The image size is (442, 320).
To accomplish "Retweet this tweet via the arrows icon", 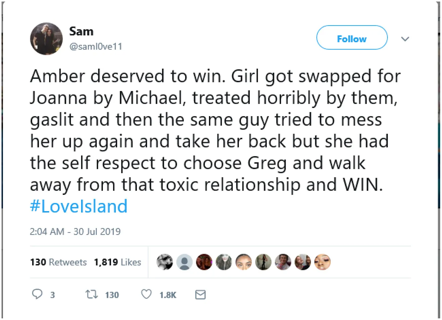I will click(x=92, y=294).
